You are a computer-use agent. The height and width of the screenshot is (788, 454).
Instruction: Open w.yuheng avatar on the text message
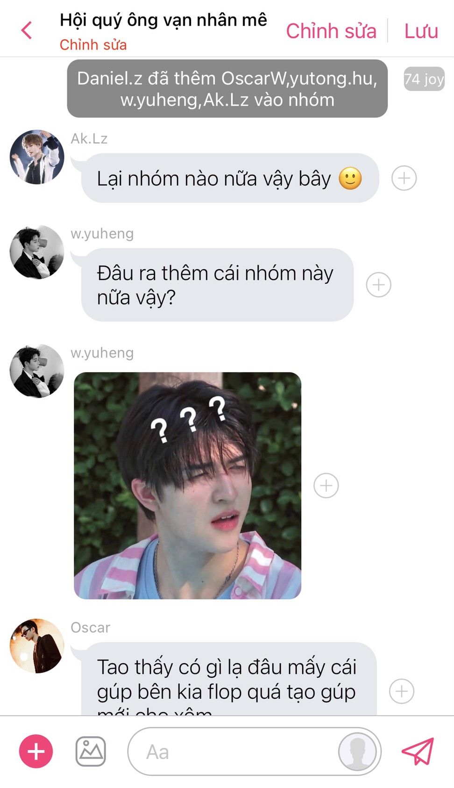tap(37, 252)
